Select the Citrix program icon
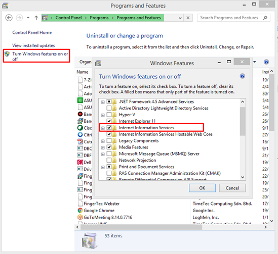This screenshot has width=278, height=254. [x=80, y=135]
